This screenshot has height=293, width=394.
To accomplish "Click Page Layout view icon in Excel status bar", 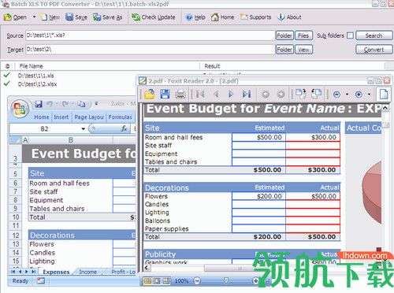I will click(157, 281).
